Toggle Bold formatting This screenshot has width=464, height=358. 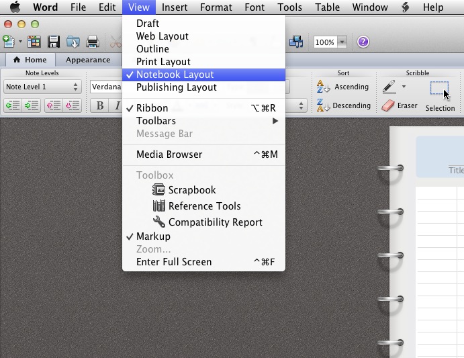coord(100,105)
